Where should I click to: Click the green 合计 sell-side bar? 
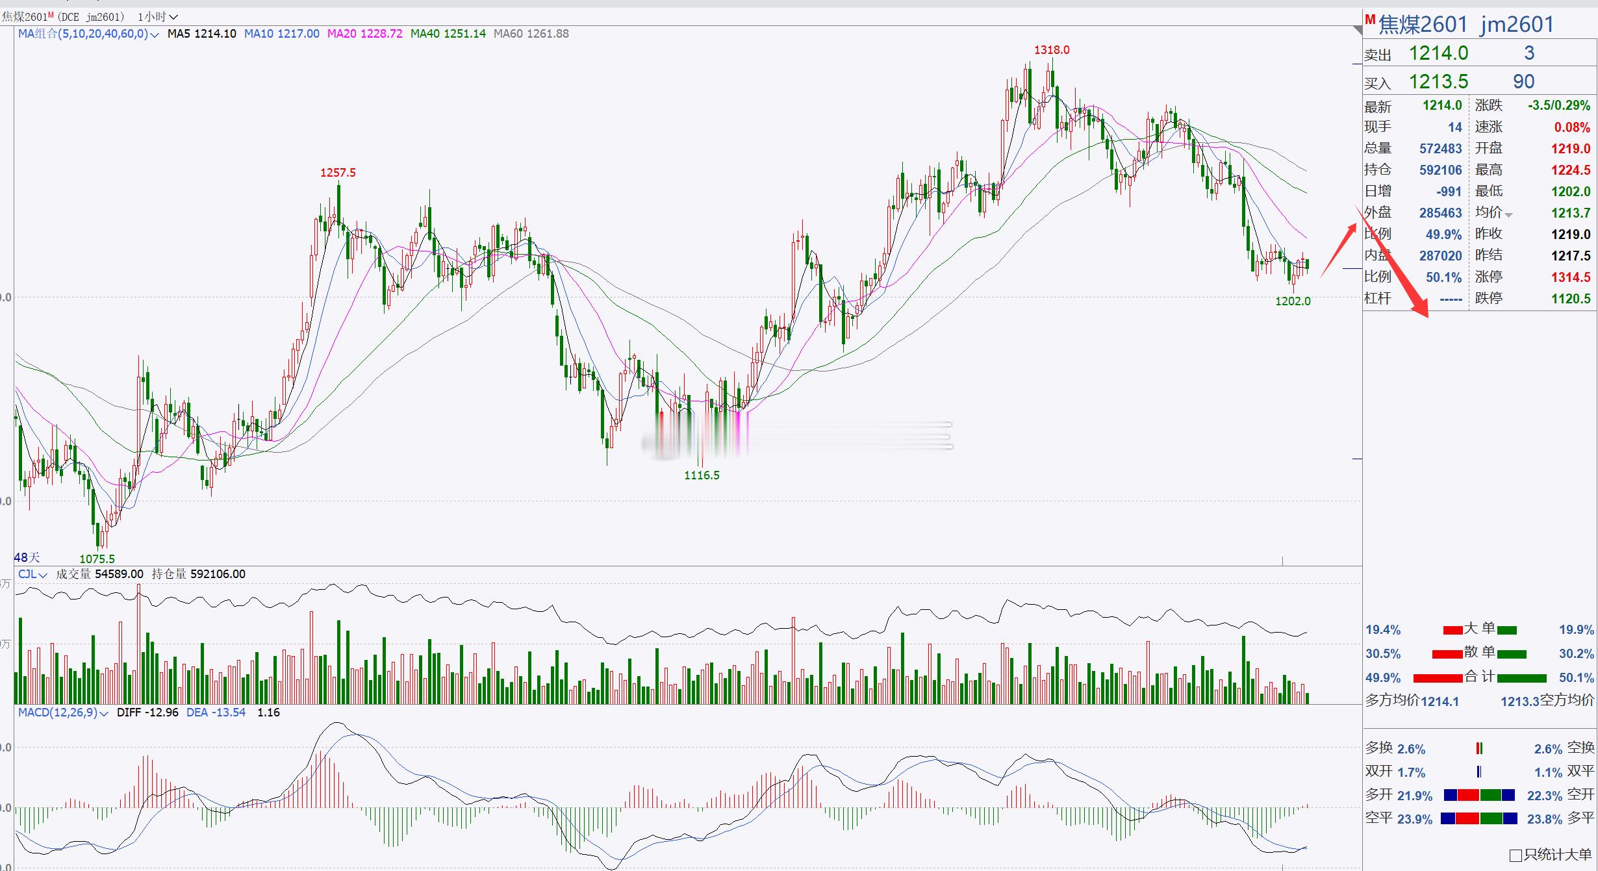pyautogui.click(x=1521, y=678)
